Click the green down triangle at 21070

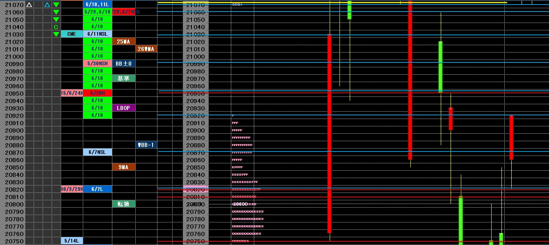click(56, 5)
